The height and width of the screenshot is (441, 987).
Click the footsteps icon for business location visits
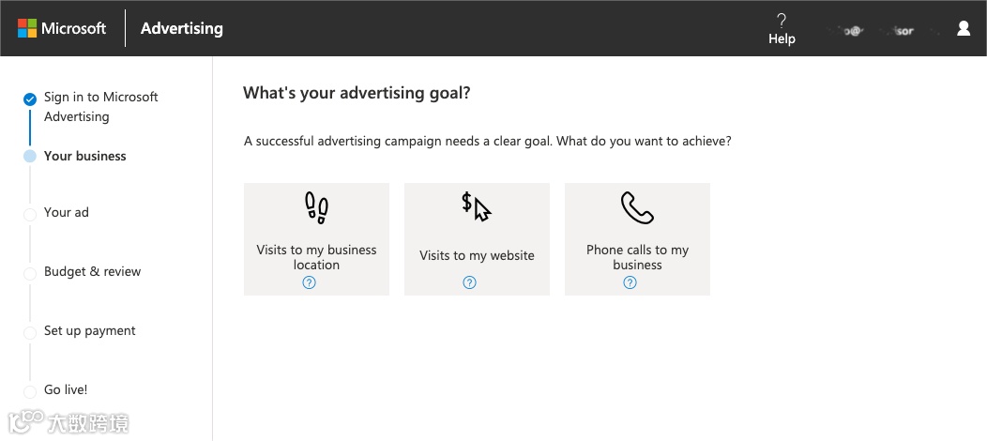316,208
